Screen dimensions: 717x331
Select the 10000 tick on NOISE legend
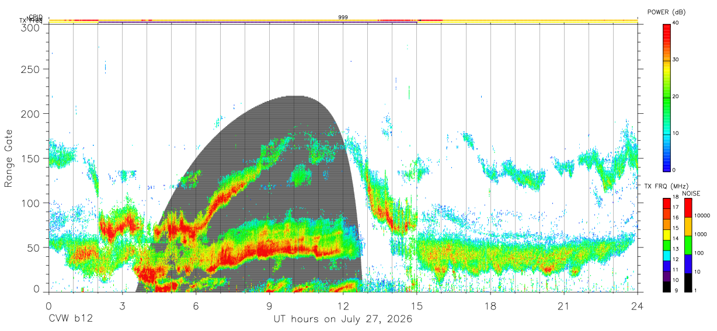(702, 216)
